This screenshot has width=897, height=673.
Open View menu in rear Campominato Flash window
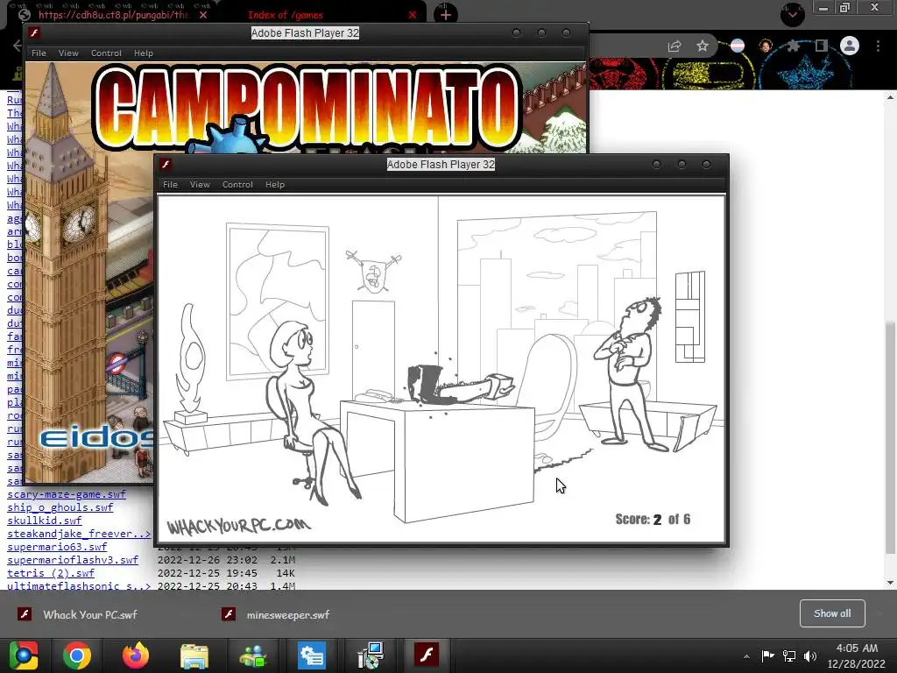tap(68, 53)
